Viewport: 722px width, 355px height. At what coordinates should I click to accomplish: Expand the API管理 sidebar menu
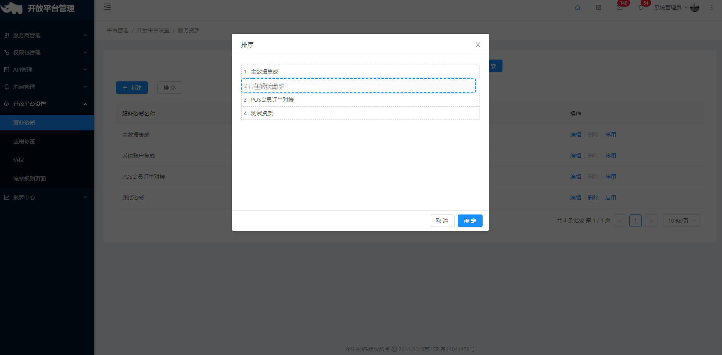coord(47,70)
